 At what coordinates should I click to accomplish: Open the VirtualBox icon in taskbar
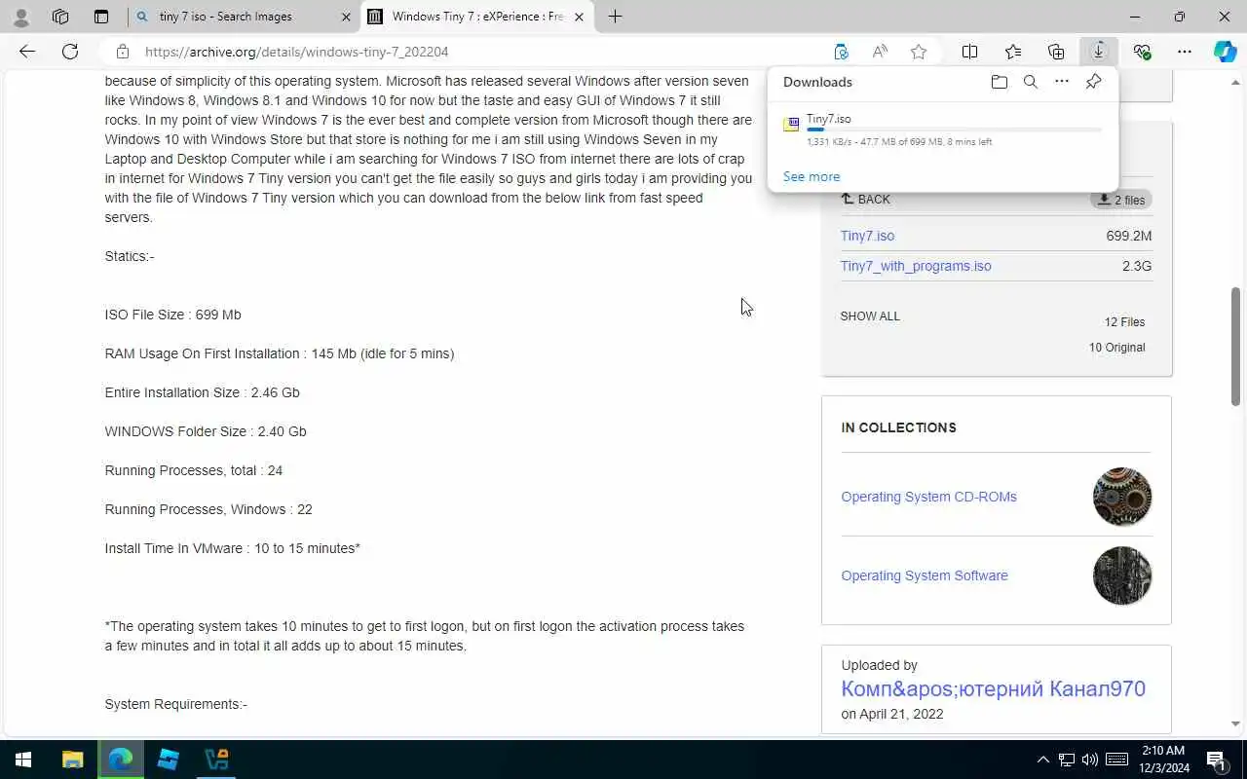coord(215,760)
